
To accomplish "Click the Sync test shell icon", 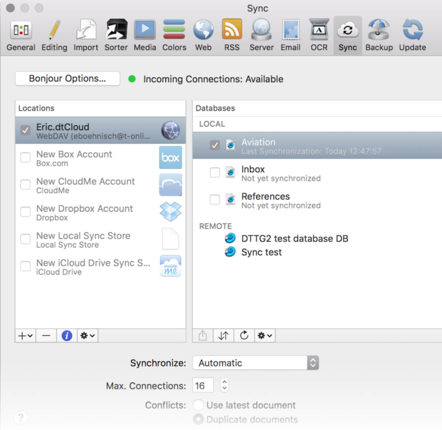I will click(x=230, y=252).
